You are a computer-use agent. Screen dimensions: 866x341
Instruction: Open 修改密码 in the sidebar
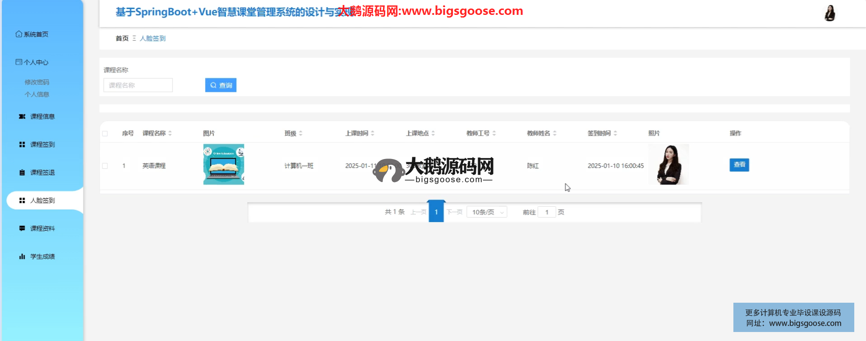[37, 82]
